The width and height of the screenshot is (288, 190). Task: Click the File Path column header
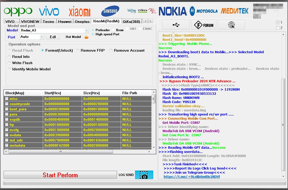(x=136, y=93)
